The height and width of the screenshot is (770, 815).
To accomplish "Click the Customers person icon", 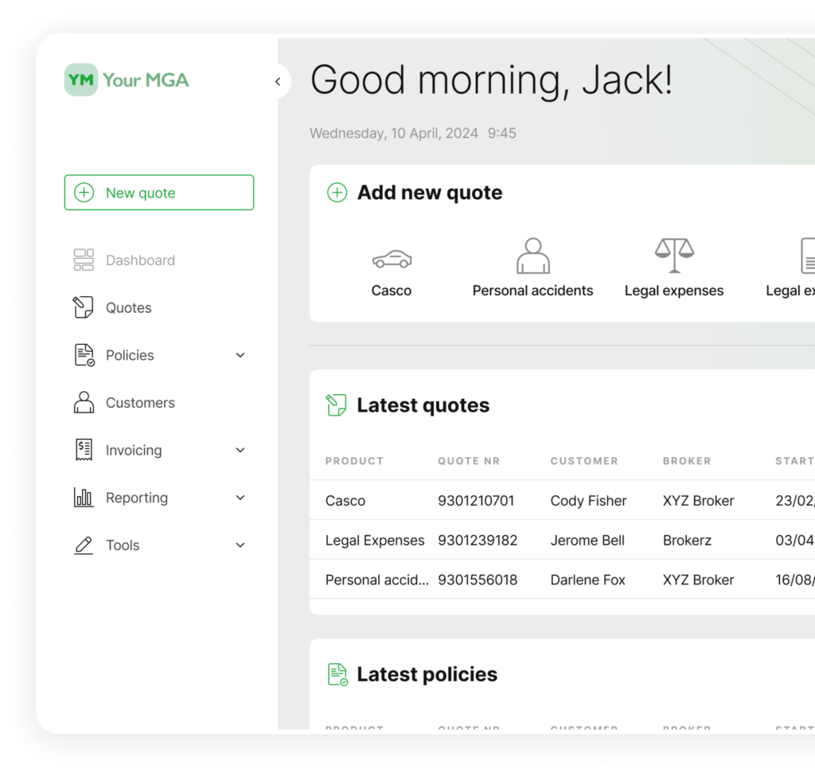I will (84, 402).
